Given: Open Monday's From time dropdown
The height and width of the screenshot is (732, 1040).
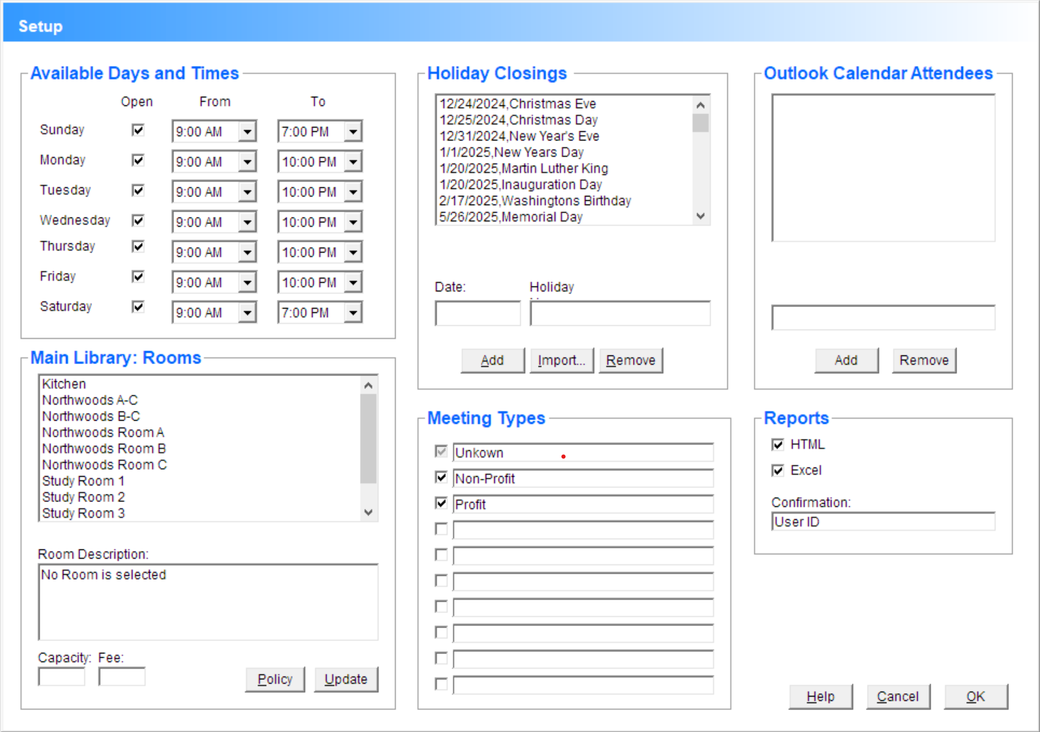Looking at the screenshot, I should pyautogui.click(x=247, y=162).
